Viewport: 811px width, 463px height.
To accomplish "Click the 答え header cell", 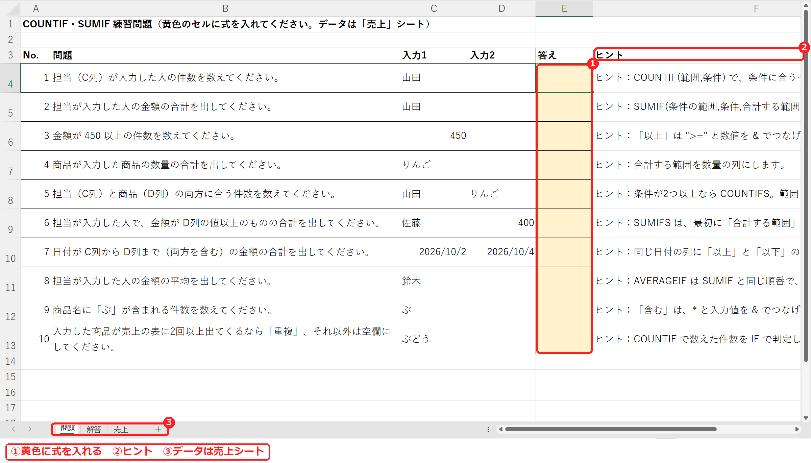I will (564, 55).
